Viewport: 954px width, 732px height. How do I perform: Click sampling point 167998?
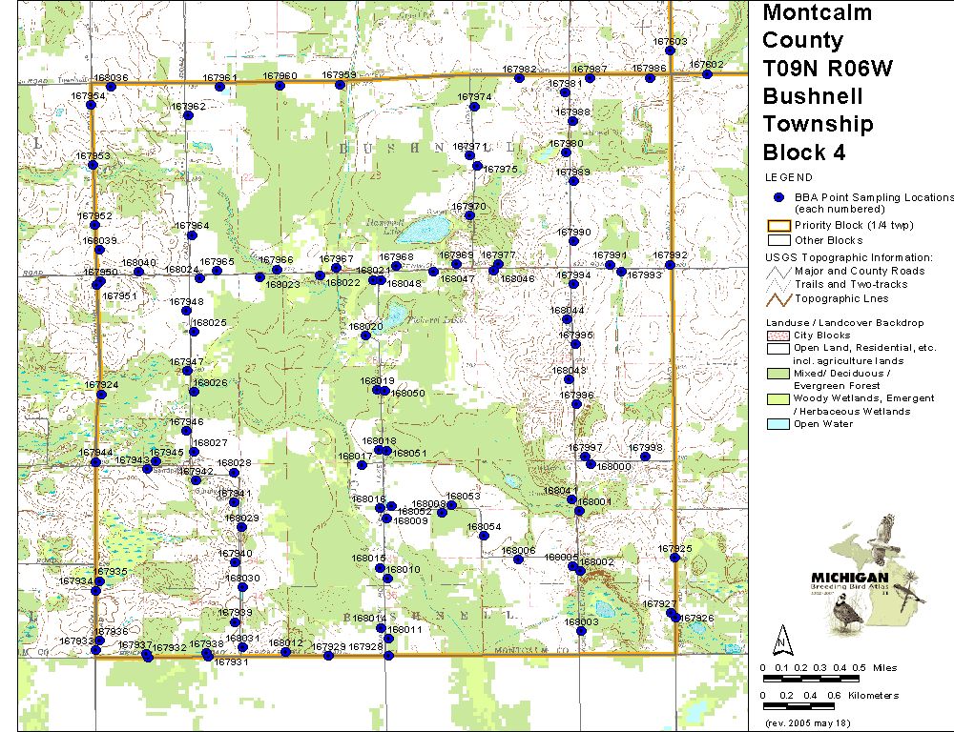coord(646,457)
